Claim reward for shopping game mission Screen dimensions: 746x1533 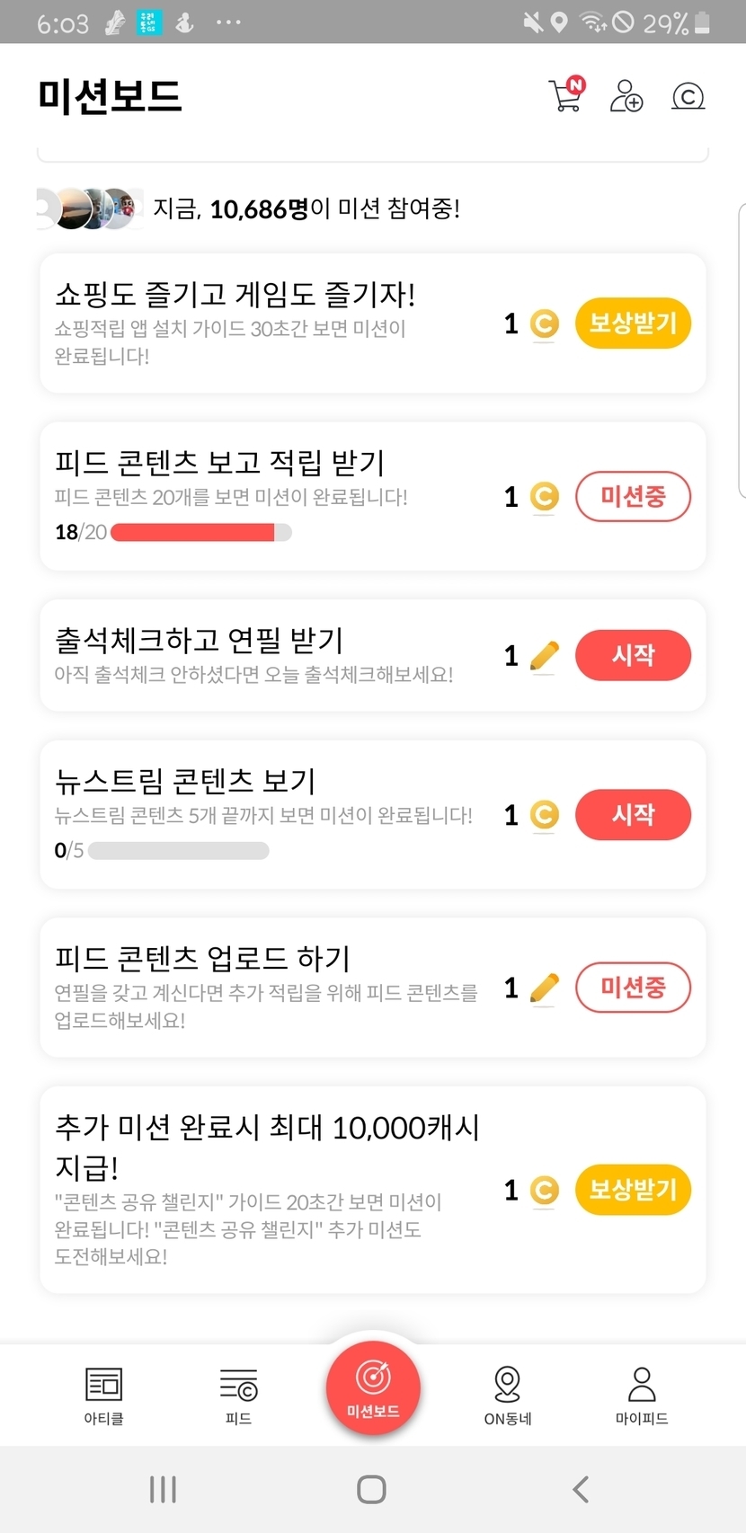tap(633, 323)
